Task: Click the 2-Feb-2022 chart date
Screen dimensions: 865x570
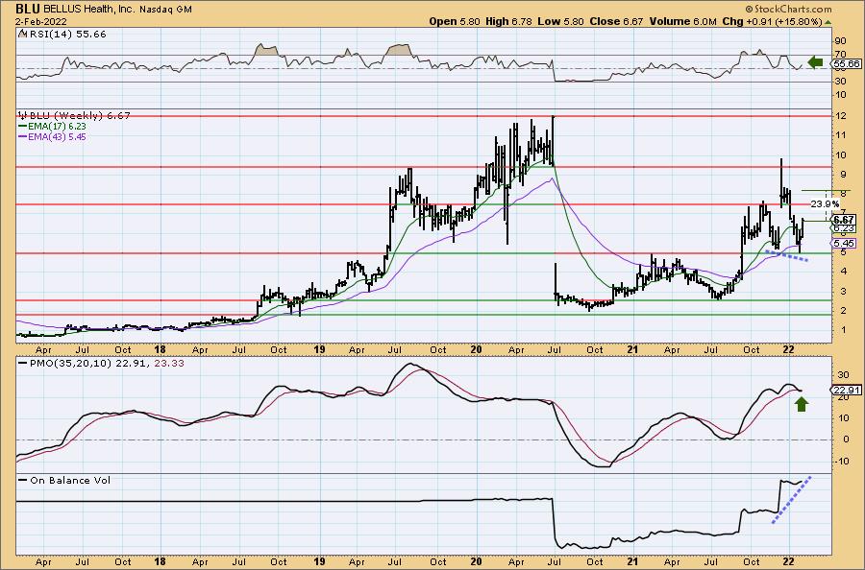Action: (40, 21)
